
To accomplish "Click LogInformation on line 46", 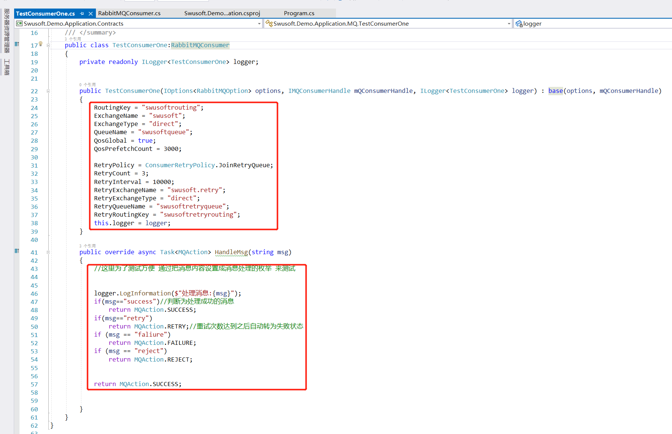I will [145, 293].
